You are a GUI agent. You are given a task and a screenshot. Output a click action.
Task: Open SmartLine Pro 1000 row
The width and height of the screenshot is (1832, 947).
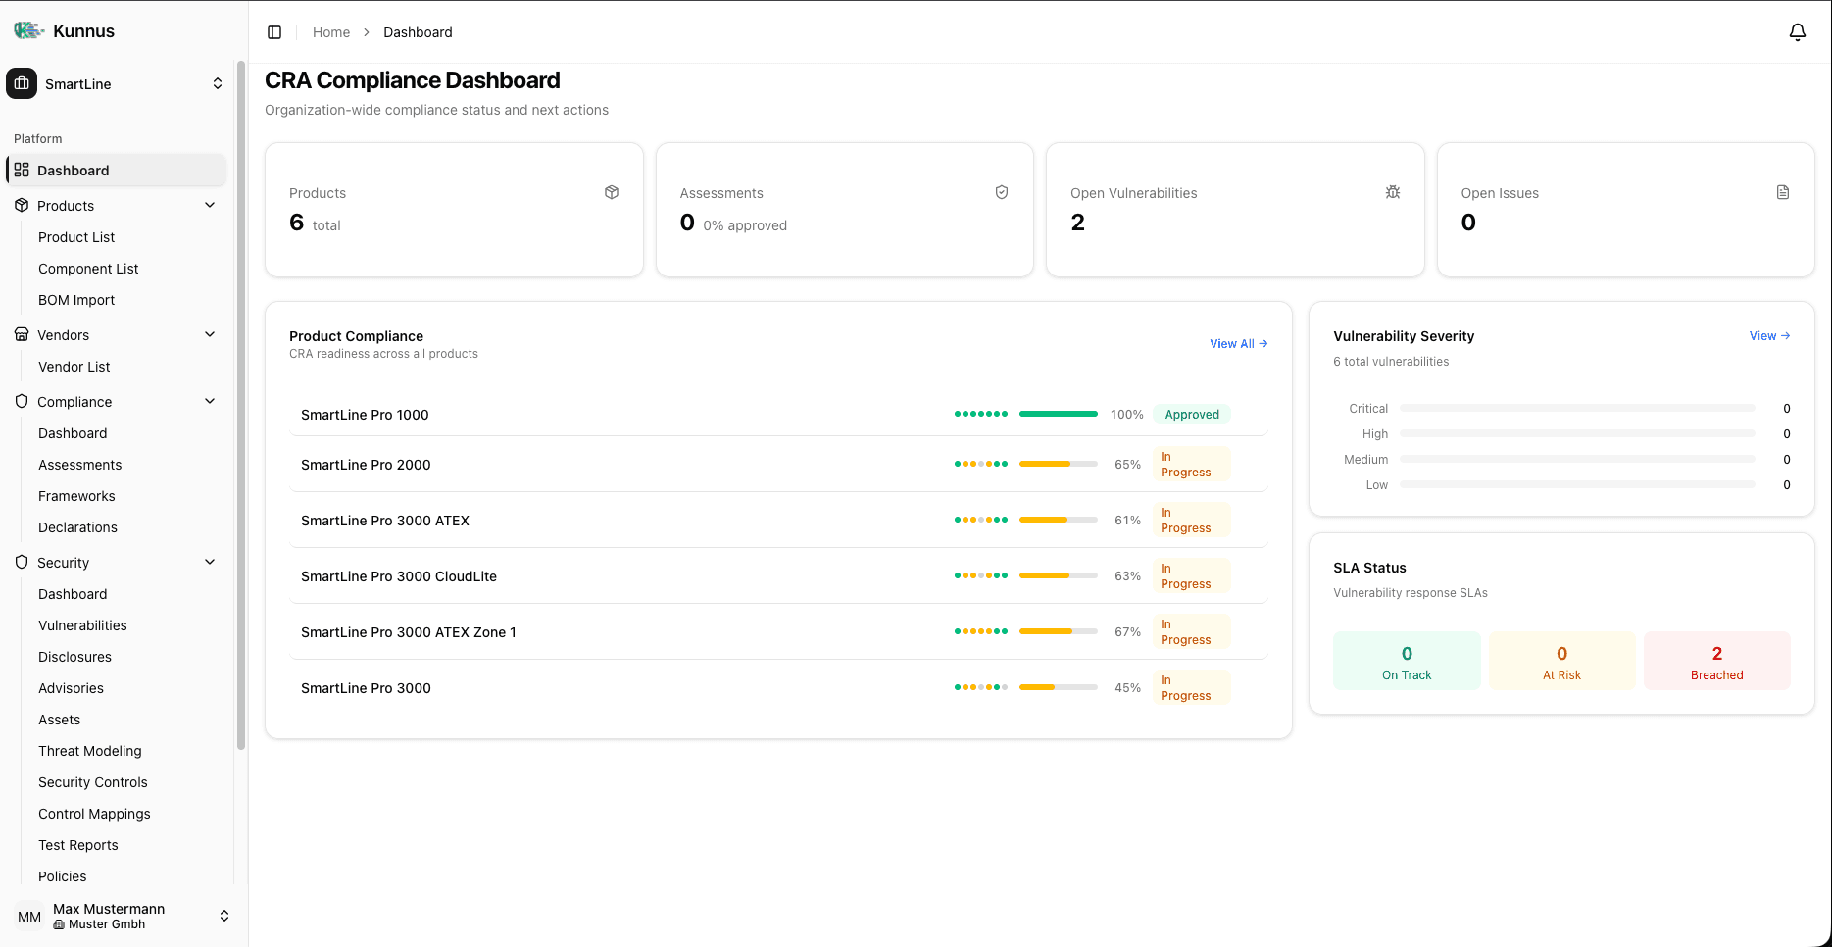(x=778, y=415)
